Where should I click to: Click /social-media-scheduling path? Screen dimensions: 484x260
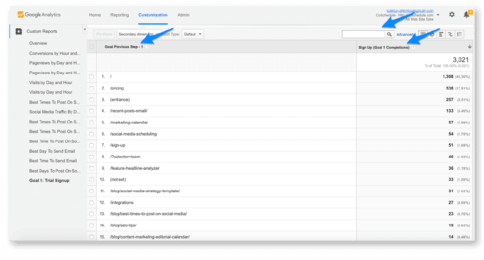click(x=133, y=134)
